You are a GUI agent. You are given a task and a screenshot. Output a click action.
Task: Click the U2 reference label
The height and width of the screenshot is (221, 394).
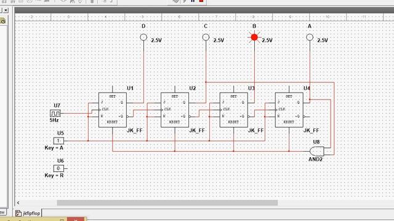193,88
